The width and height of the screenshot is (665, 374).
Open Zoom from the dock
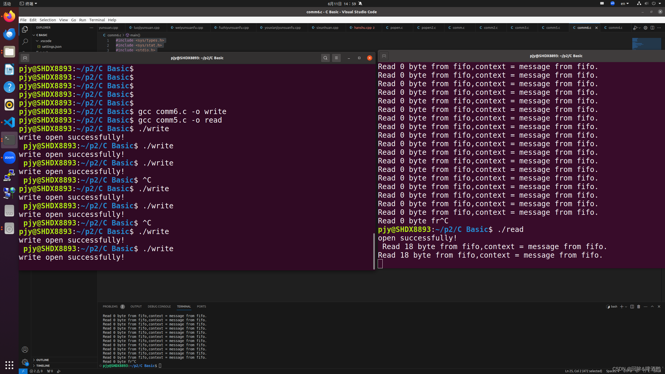click(x=9, y=158)
